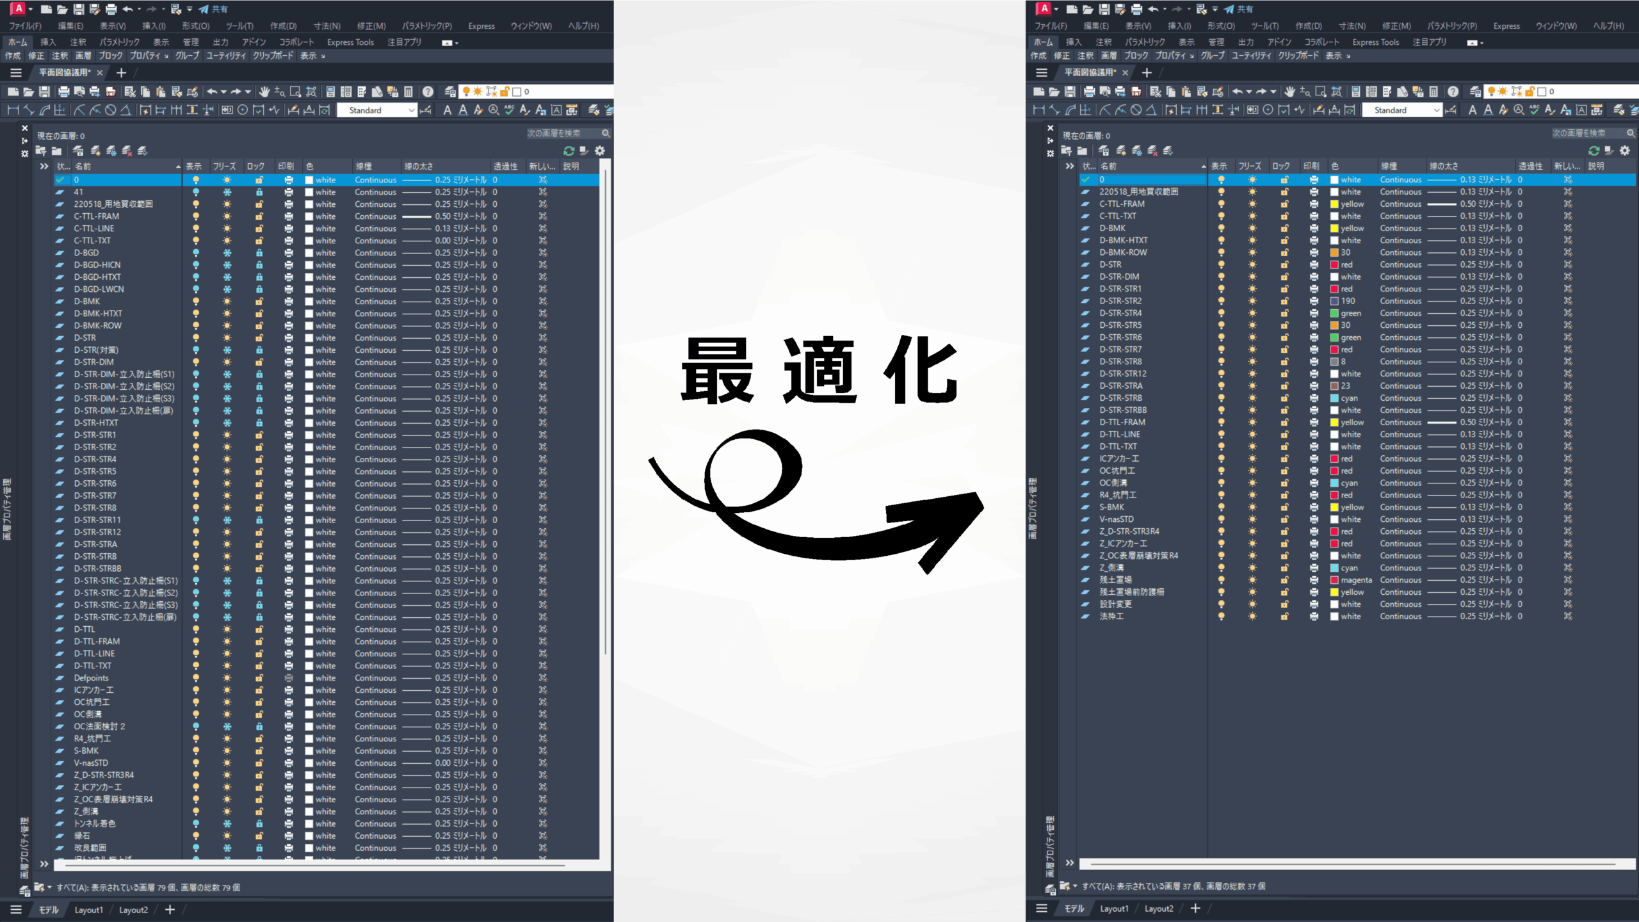This screenshot has height=922, width=1639.
Task: Open Standard dimension style dropdown on left
Action: pos(411,110)
